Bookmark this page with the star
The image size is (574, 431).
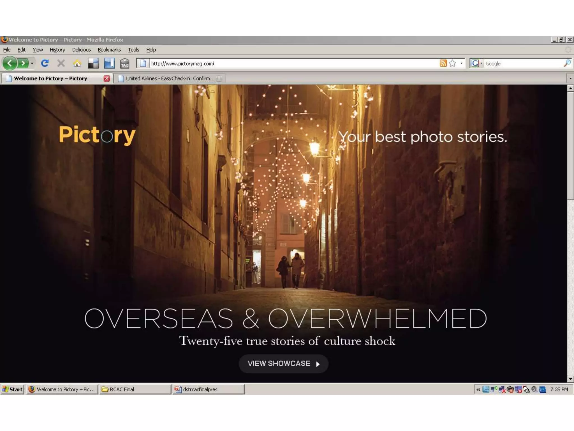[452, 63]
